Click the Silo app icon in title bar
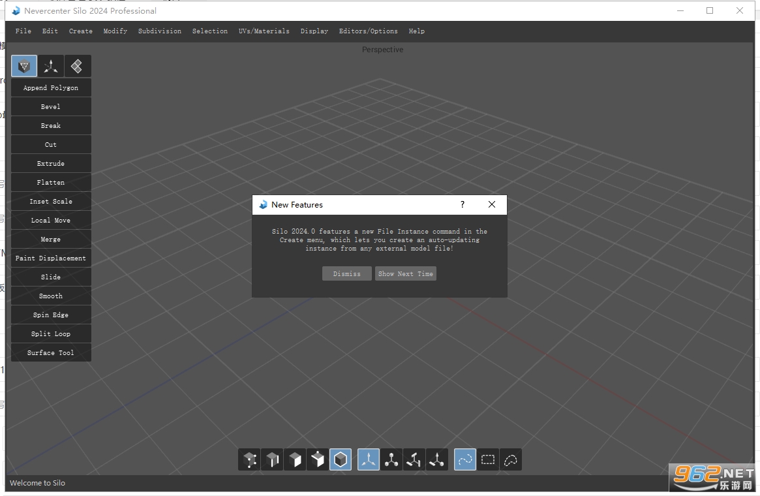Image resolution: width=760 pixels, height=496 pixels. [16, 10]
